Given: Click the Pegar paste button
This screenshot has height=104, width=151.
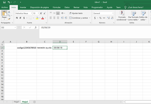Looking at the screenshot, I should tap(4, 15).
